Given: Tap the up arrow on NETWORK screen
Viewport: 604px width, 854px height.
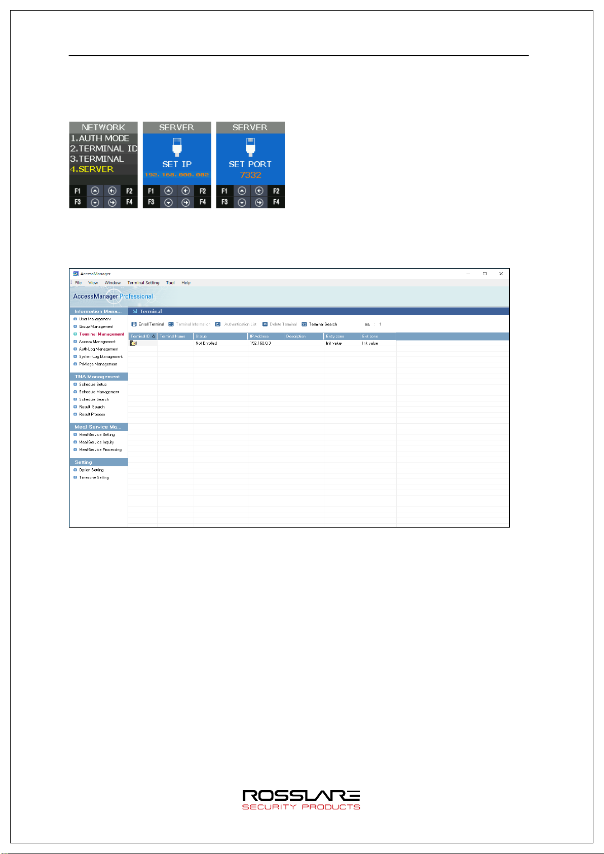Looking at the screenshot, I should coord(95,191).
